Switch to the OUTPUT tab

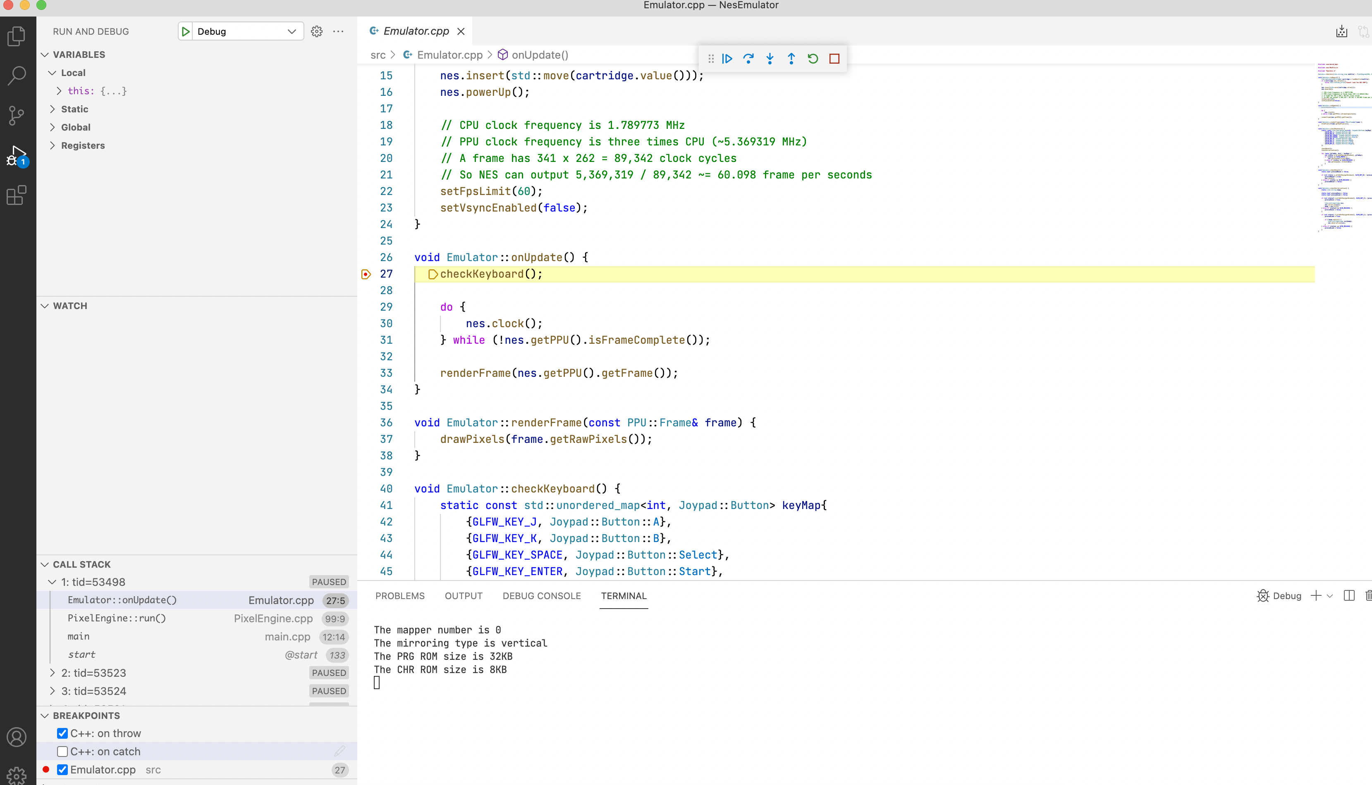pos(464,596)
